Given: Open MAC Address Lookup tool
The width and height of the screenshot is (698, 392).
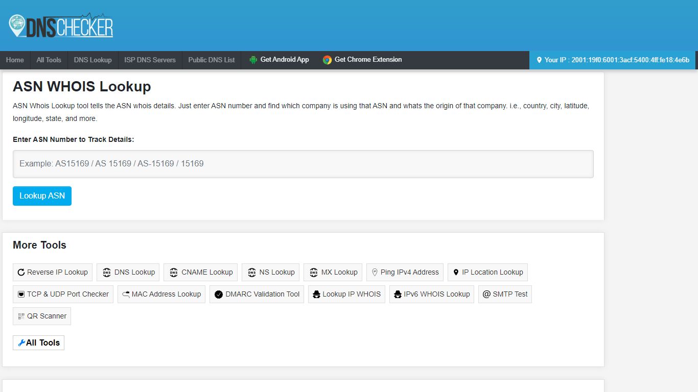Looking at the screenshot, I should pyautogui.click(x=161, y=295).
